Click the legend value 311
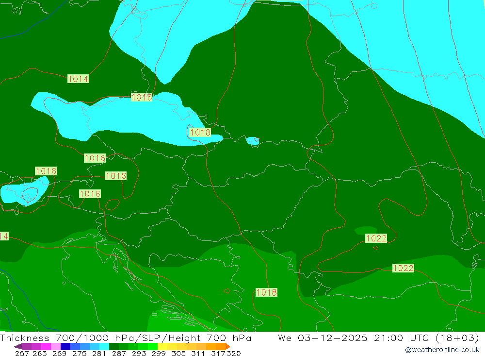 [x=198, y=354]
